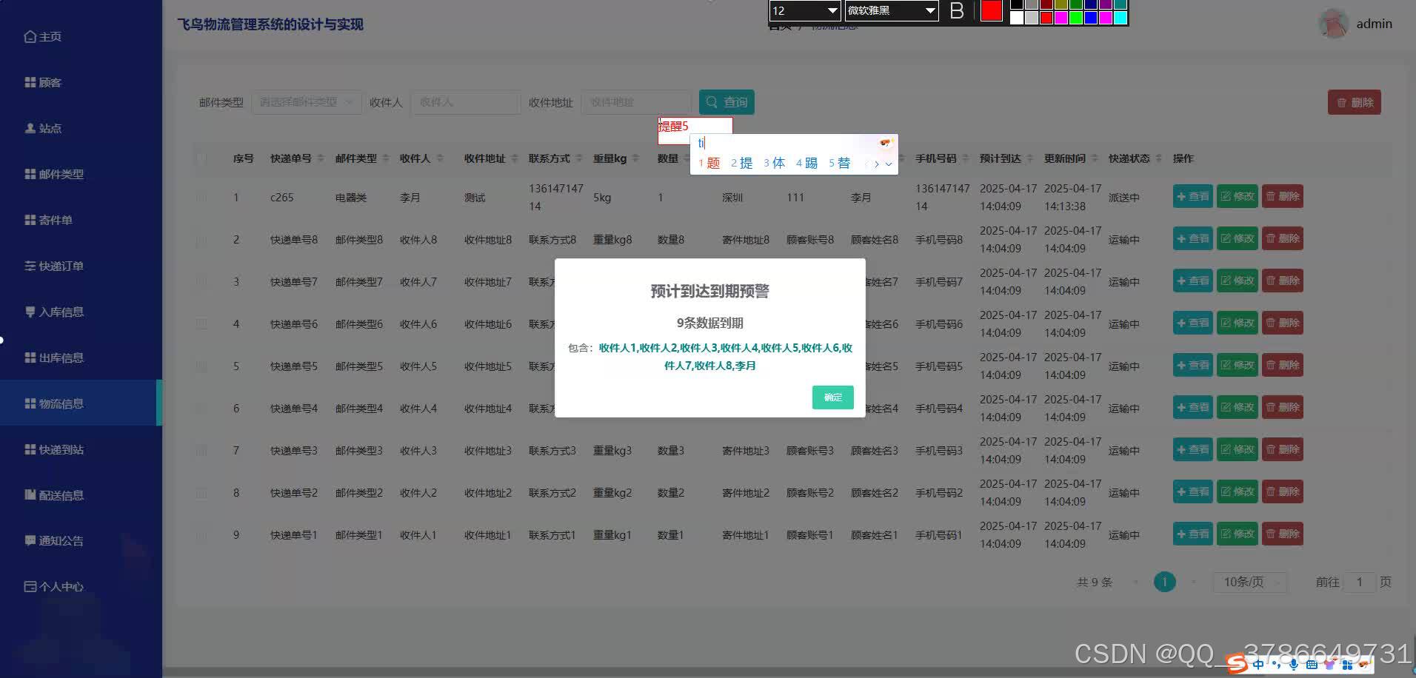Open the font size 12 dropdown
Screen dimensions: 1416x678
tap(805, 10)
